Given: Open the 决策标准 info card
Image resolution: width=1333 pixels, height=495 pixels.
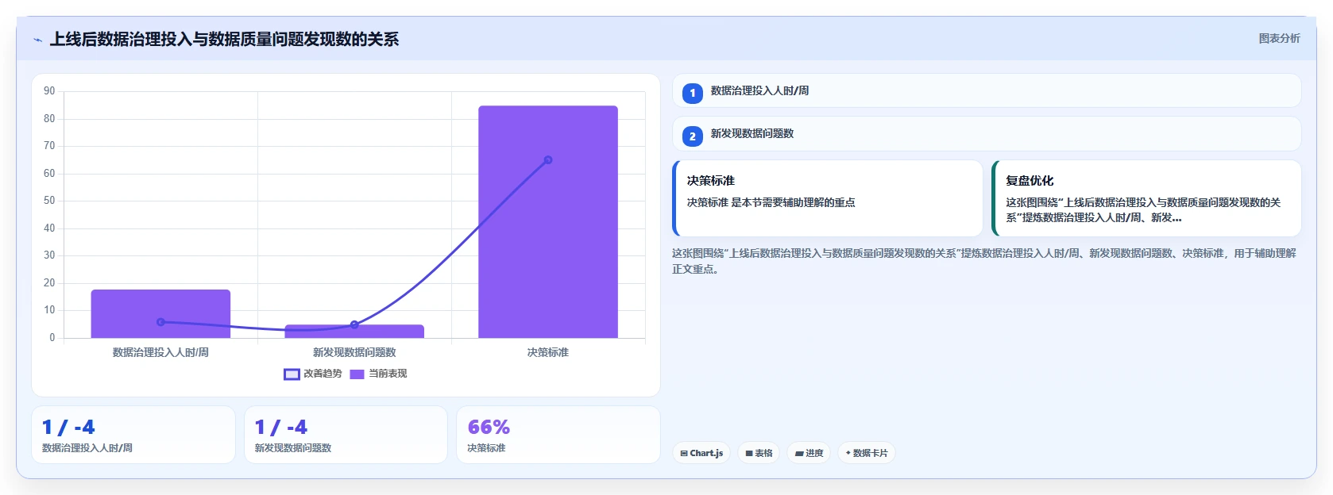Looking at the screenshot, I should click(828, 198).
